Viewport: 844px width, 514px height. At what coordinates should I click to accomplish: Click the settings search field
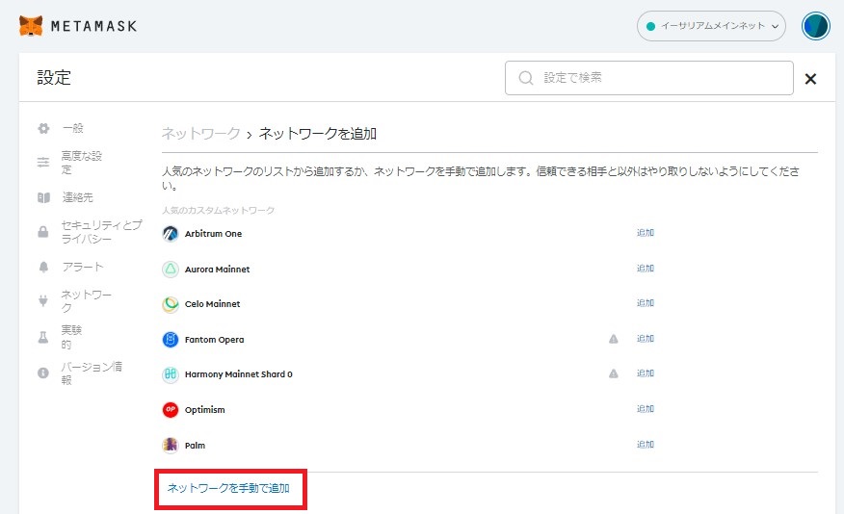[x=648, y=78]
